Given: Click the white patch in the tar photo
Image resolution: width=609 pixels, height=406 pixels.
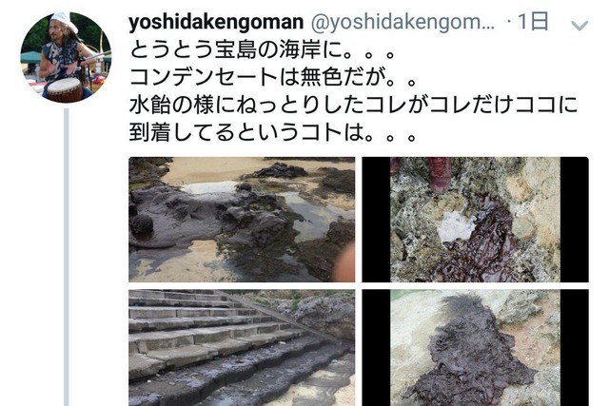Looking at the screenshot, I should [456, 226].
